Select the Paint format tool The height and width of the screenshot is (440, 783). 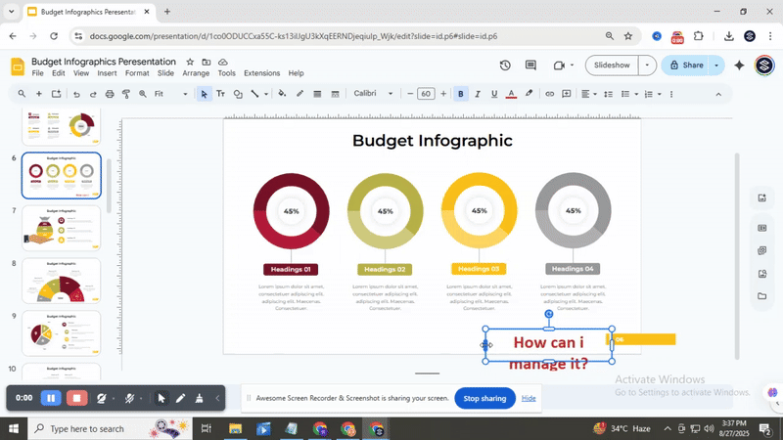(x=125, y=94)
